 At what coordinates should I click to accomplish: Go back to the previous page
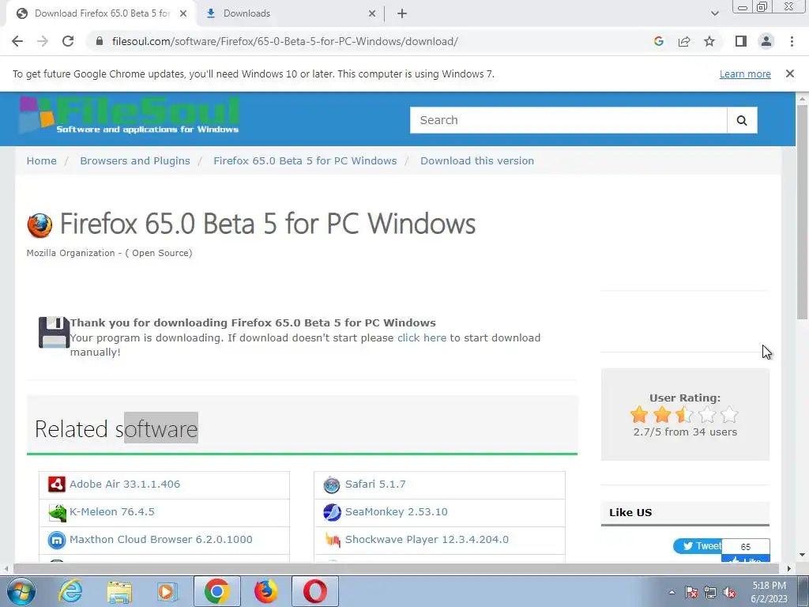17,41
